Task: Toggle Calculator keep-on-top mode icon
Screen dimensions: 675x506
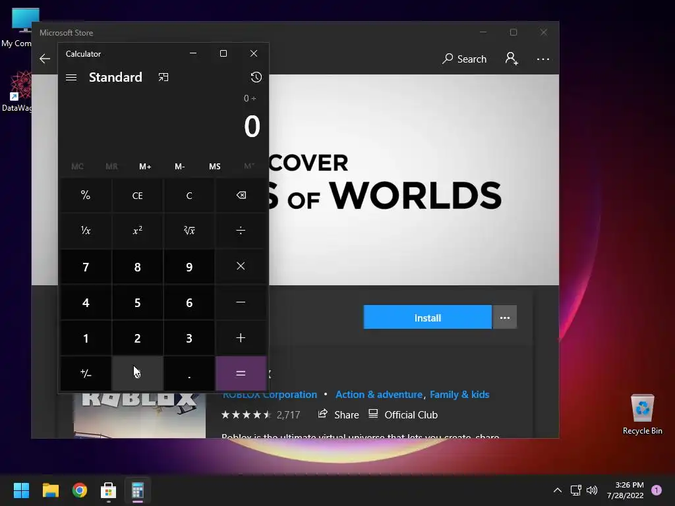Action: 163,78
